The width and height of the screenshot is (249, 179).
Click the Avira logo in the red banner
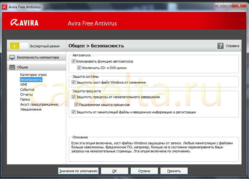coord(24,23)
